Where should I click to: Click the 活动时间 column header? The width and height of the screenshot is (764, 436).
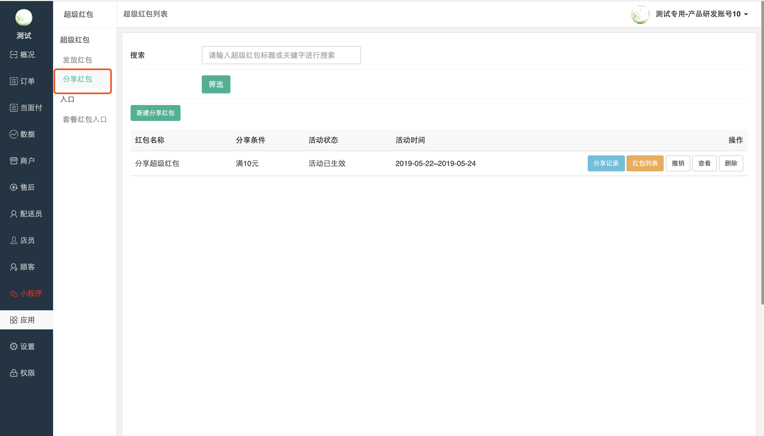coord(410,140)
